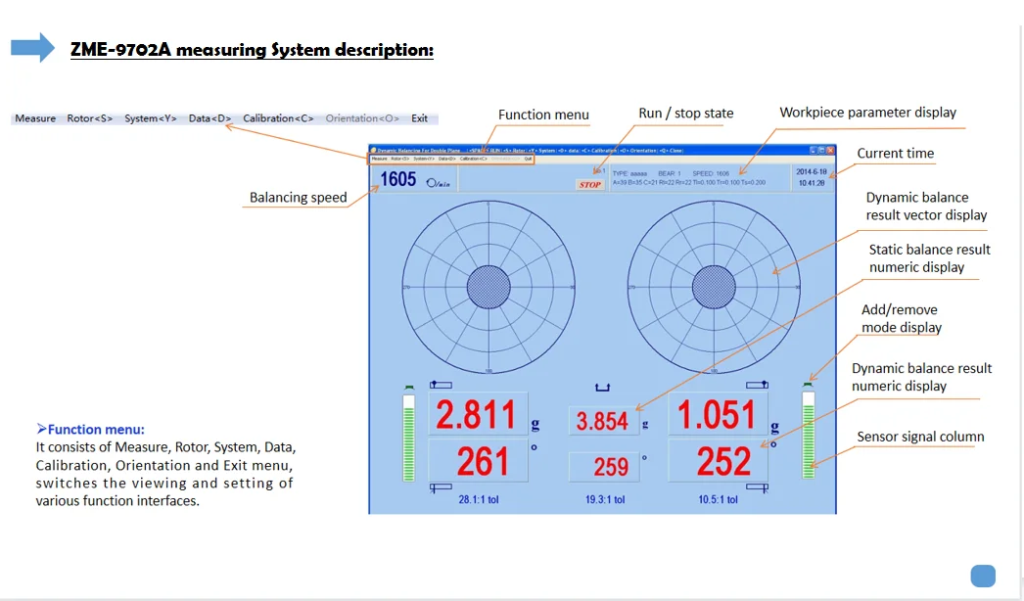The width and height of the screenshot is (1024, 601).
Task: Click the time 10:41:28 in the window
Action: 812,183
